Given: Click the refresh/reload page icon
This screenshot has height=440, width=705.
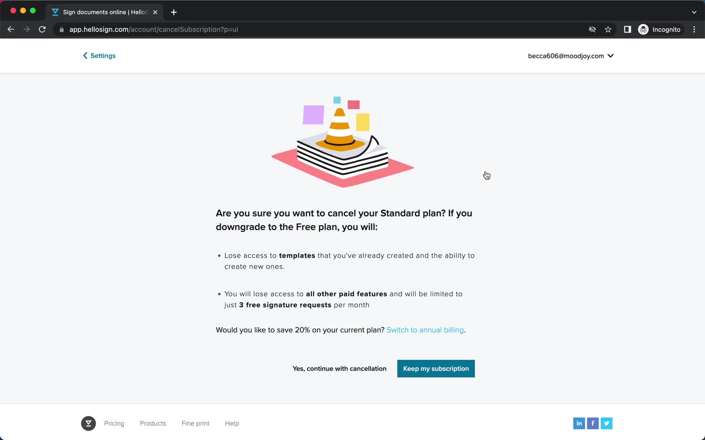Looking at the screenshot, I should pyautogui.click(x=43, y=29).
